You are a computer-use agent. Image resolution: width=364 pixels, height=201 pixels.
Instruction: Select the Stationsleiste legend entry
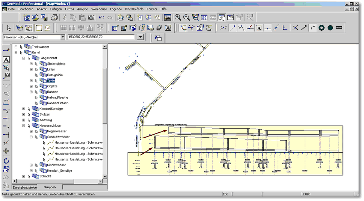click(56, 64)
